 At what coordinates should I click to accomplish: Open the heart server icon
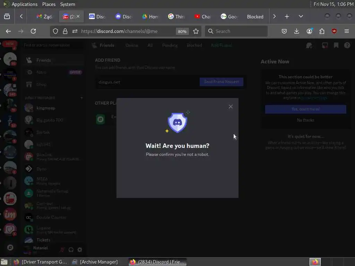click(10, 230)
